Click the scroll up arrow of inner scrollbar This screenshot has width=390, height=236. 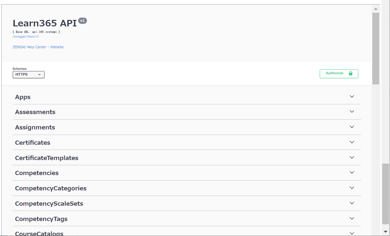click(x=376, y=9)
